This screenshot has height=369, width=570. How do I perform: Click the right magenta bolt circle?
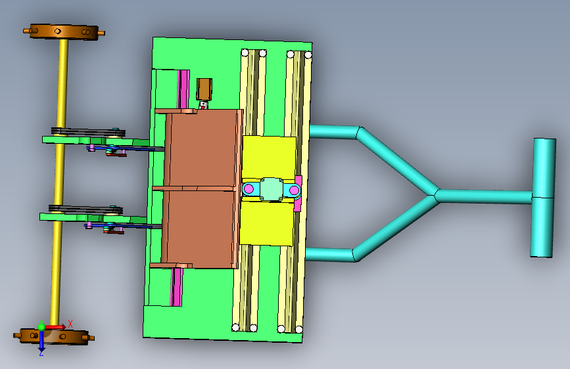coord(294,190)
